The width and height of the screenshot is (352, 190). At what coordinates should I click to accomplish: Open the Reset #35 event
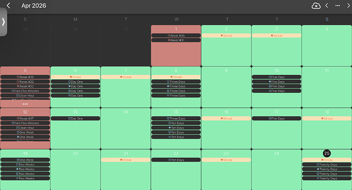(x=176, y=35)
